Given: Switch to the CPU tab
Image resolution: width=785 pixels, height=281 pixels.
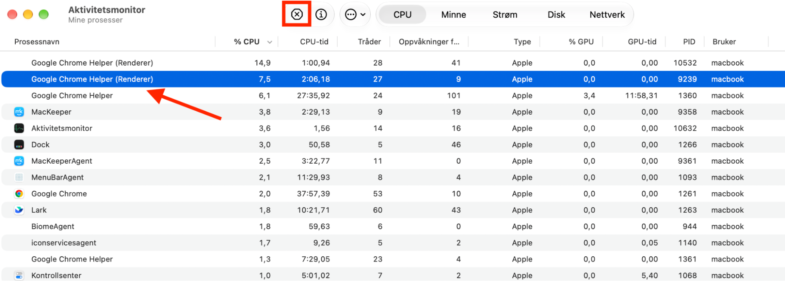Looking at the screenshot, I should [403, 15].
